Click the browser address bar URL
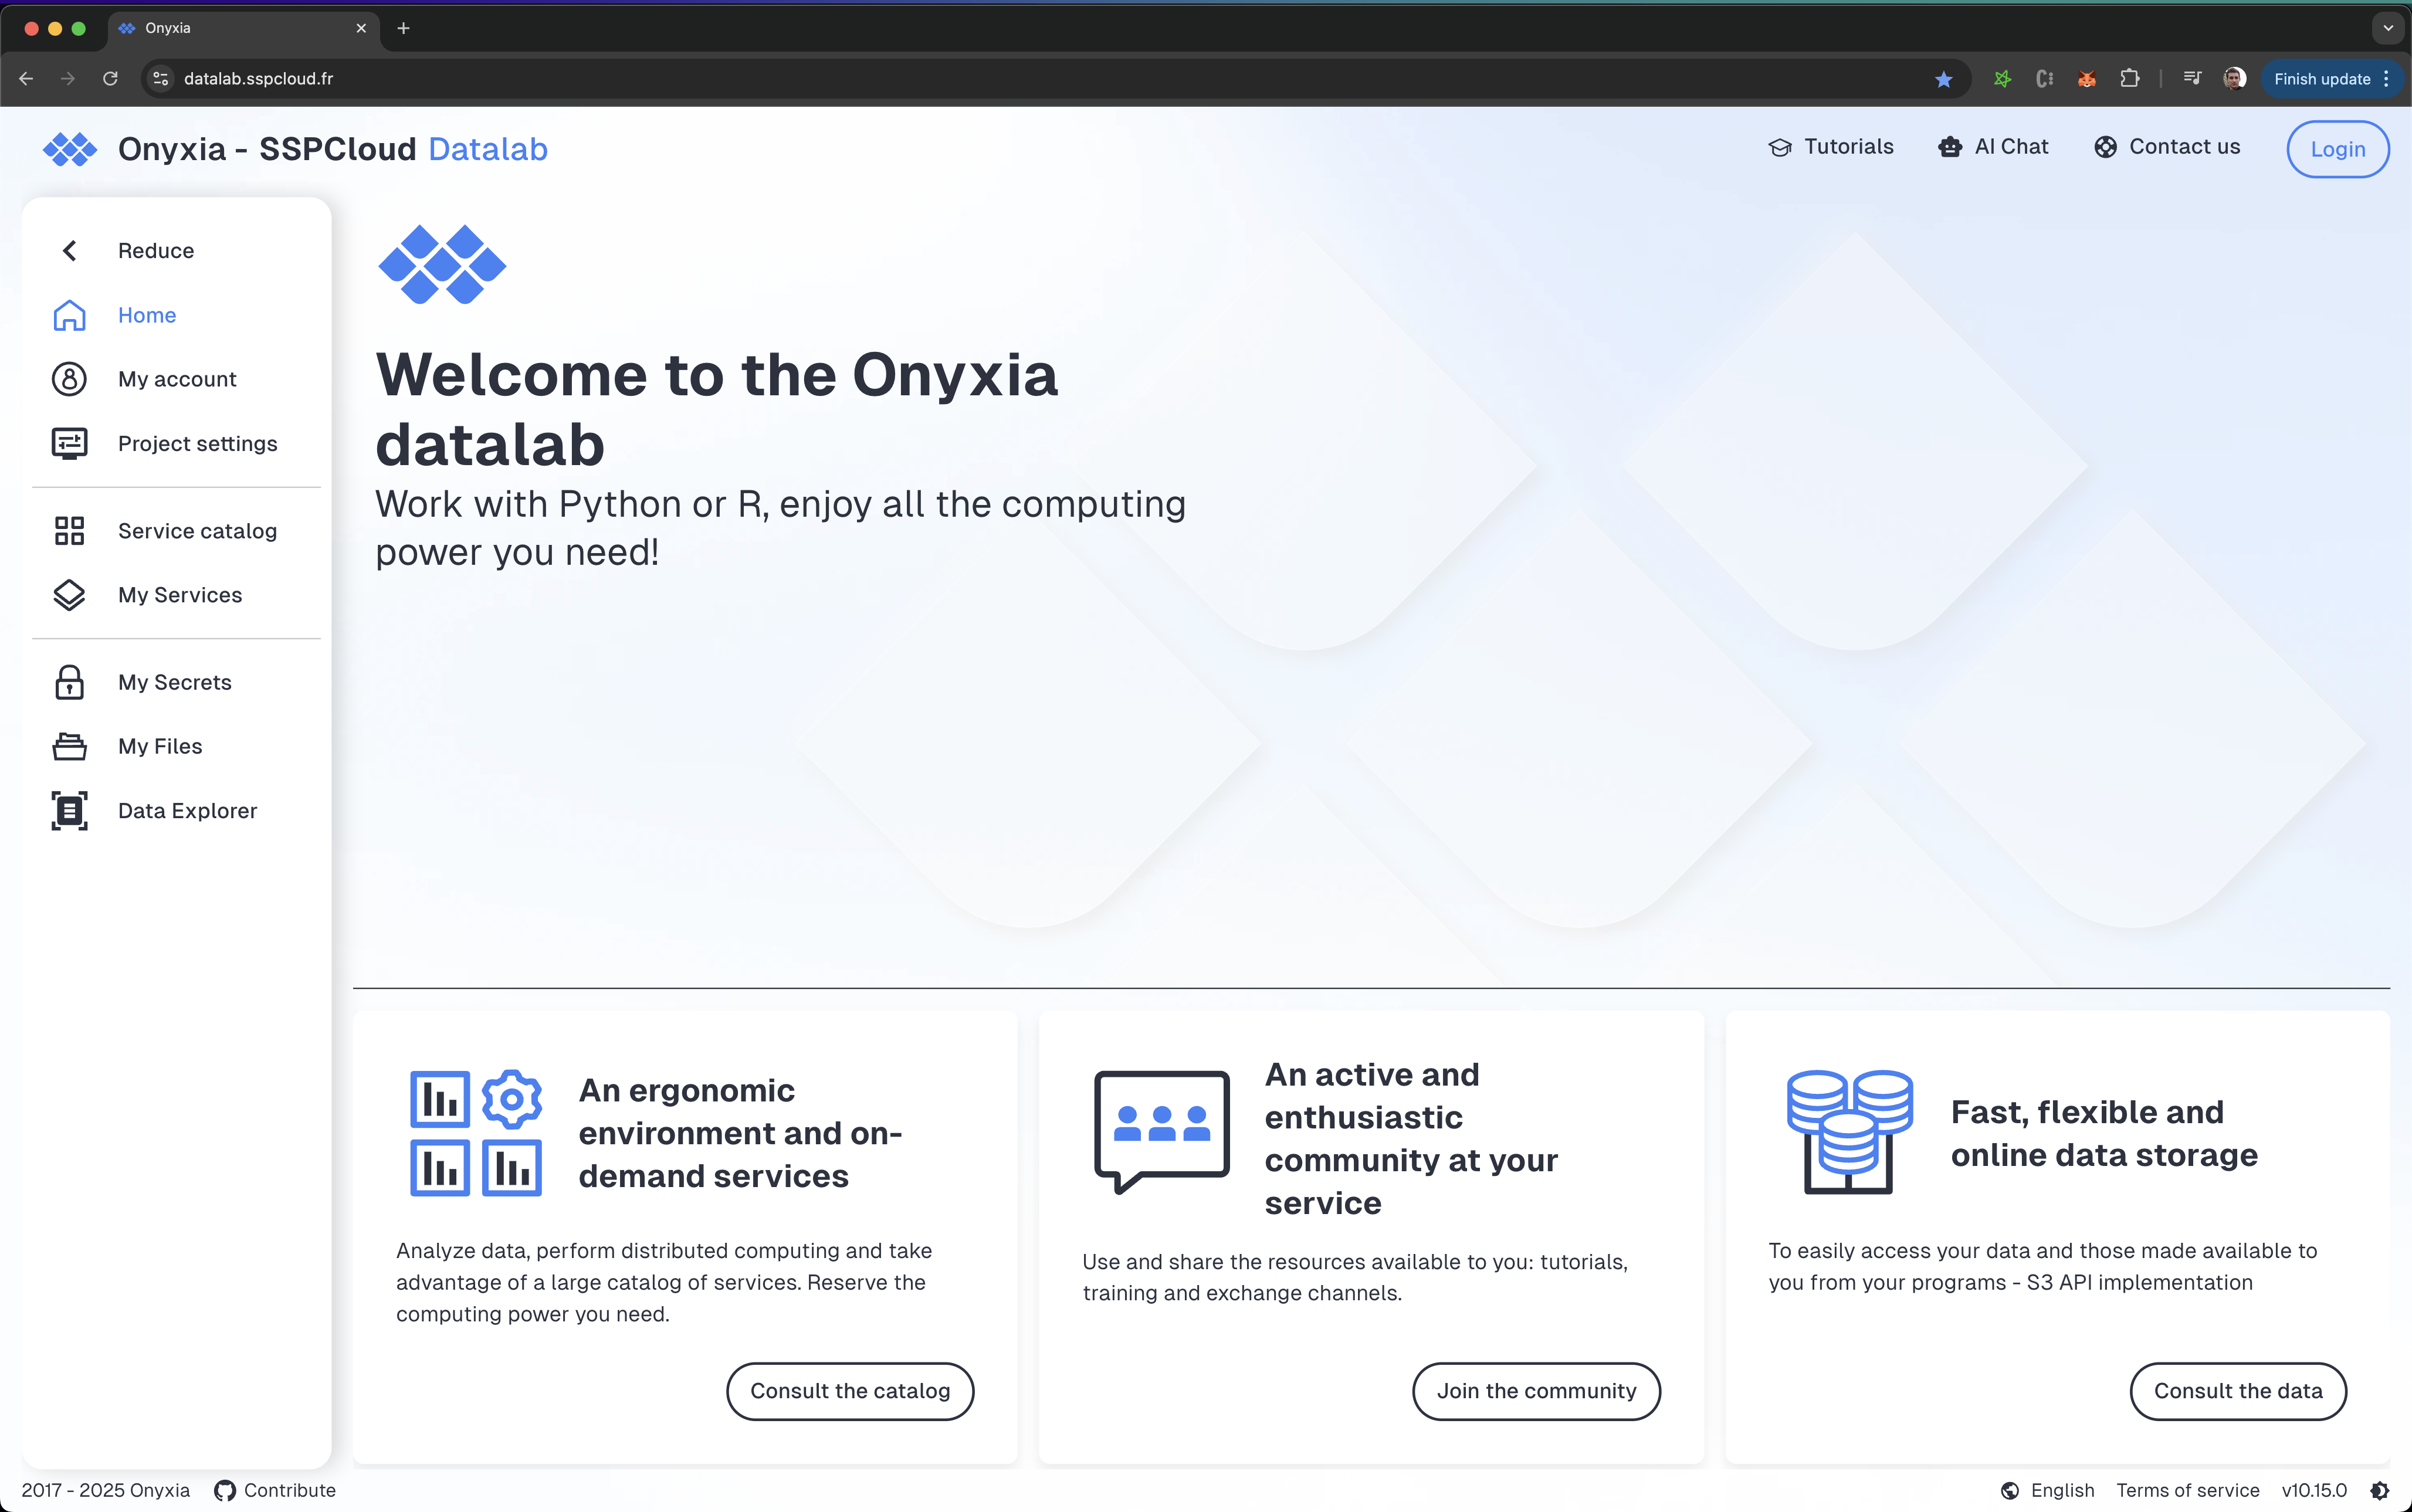 pyautogui.click(x=258, y=79)
